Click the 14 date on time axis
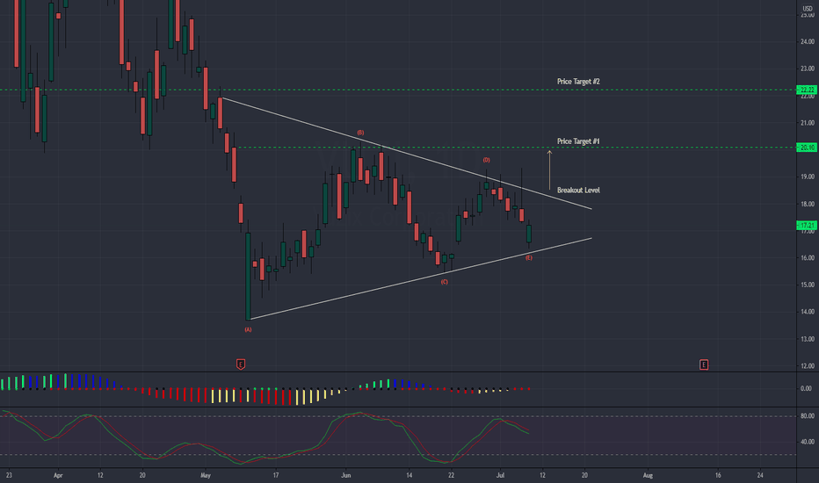Image resolution: width=819 pixels, height=483 pixels. pos(409,475)
